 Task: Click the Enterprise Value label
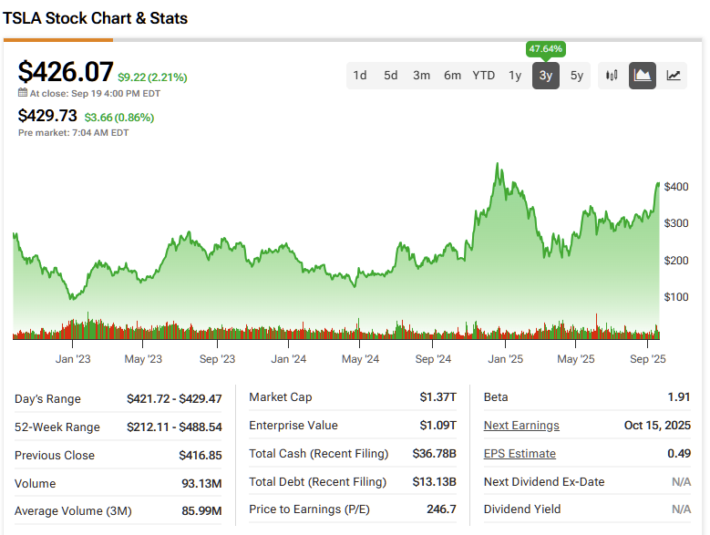pyautogui.click(x=293, y=426)
